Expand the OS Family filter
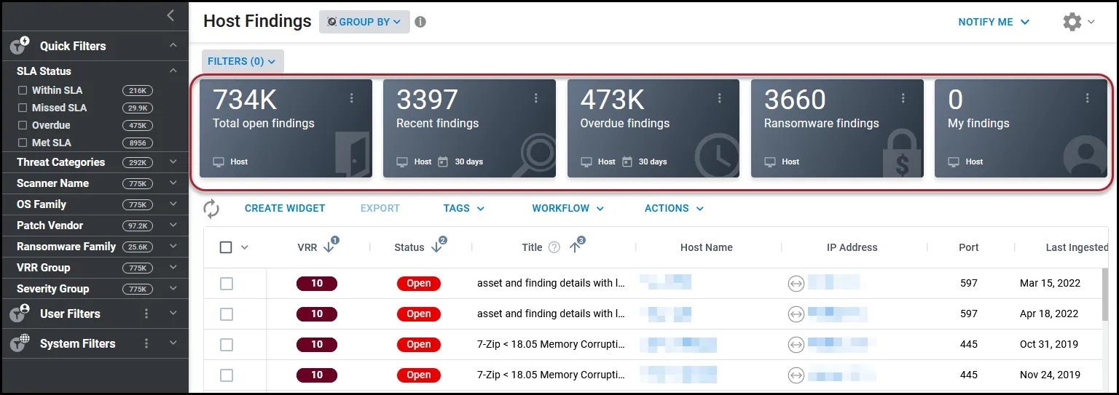Screen dimensions: 1119x395 click(x=173, y=204)
